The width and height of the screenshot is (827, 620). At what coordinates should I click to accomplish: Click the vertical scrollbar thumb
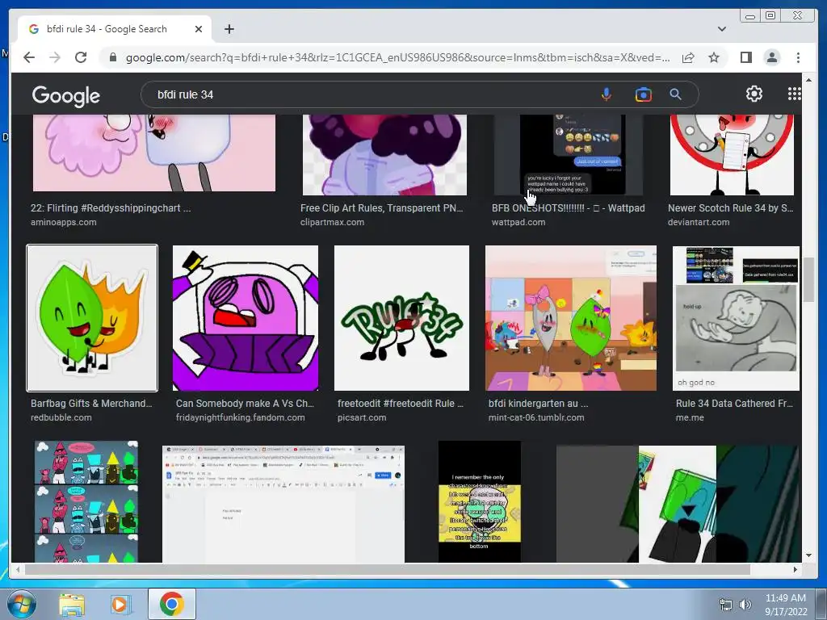808,279
